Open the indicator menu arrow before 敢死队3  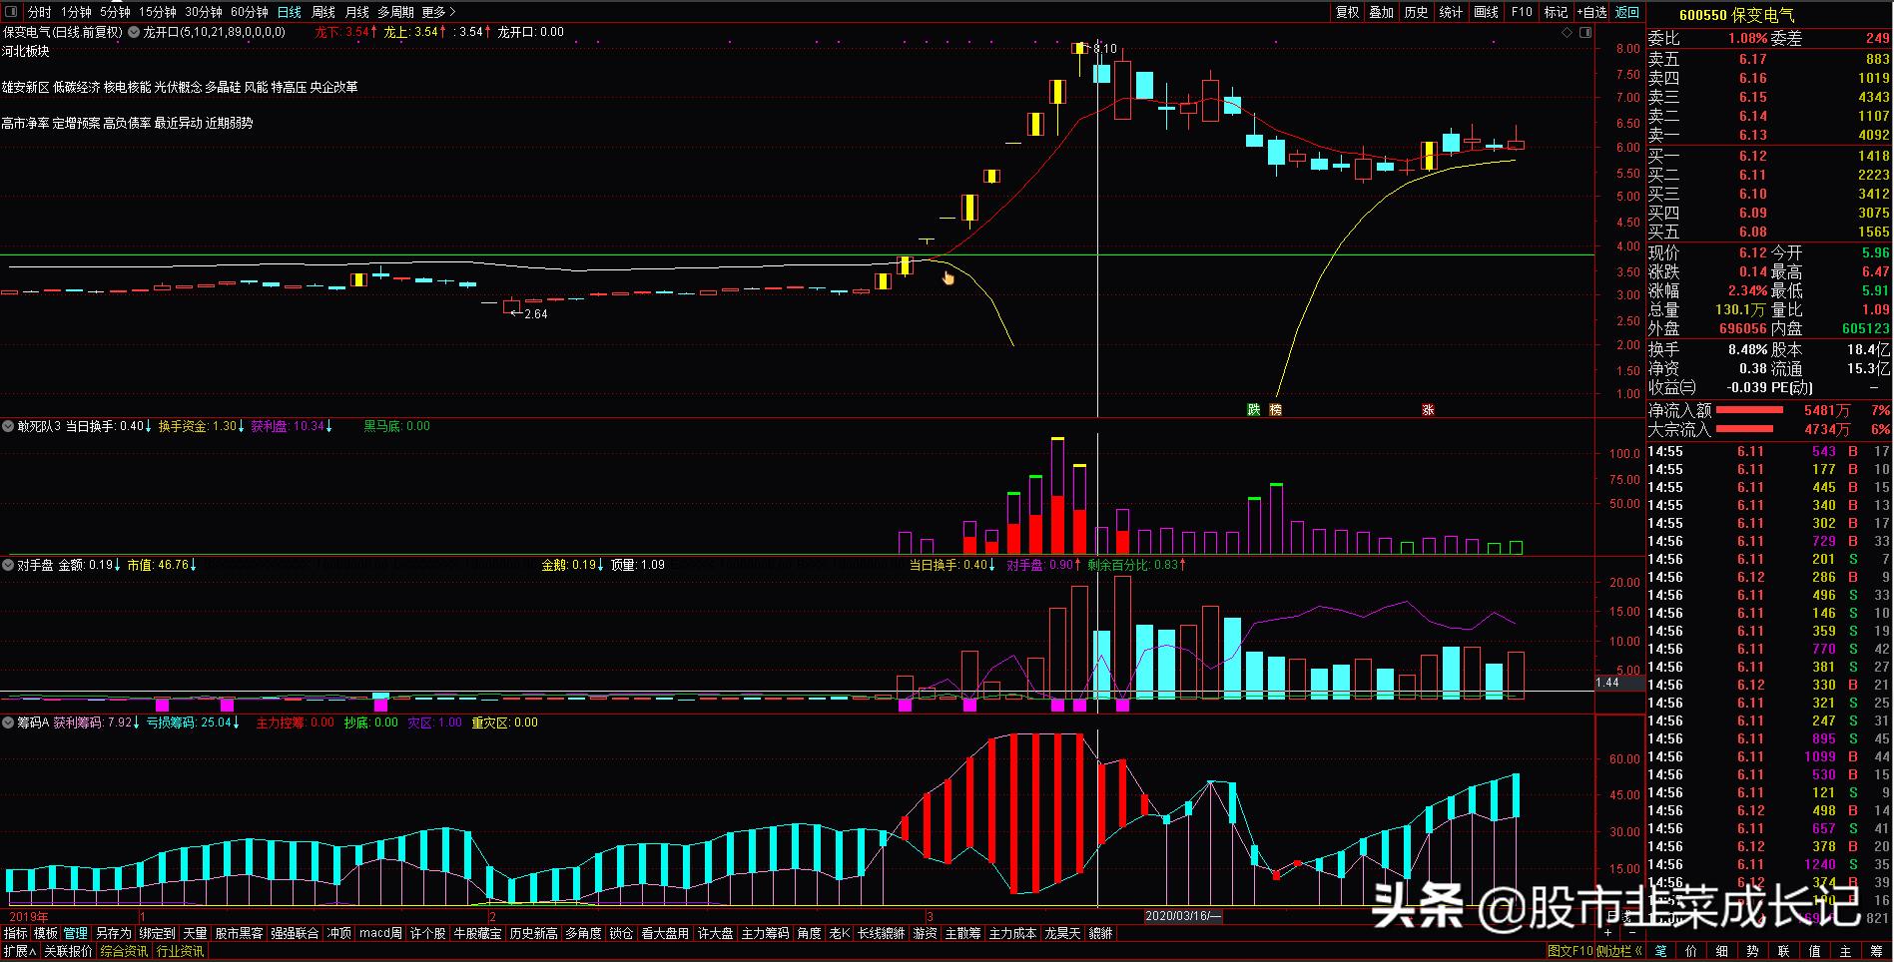pyautogui.click(x=8, y=426)
